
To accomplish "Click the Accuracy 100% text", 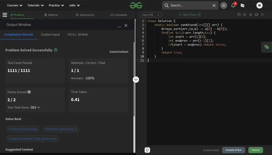I will 82,78.
